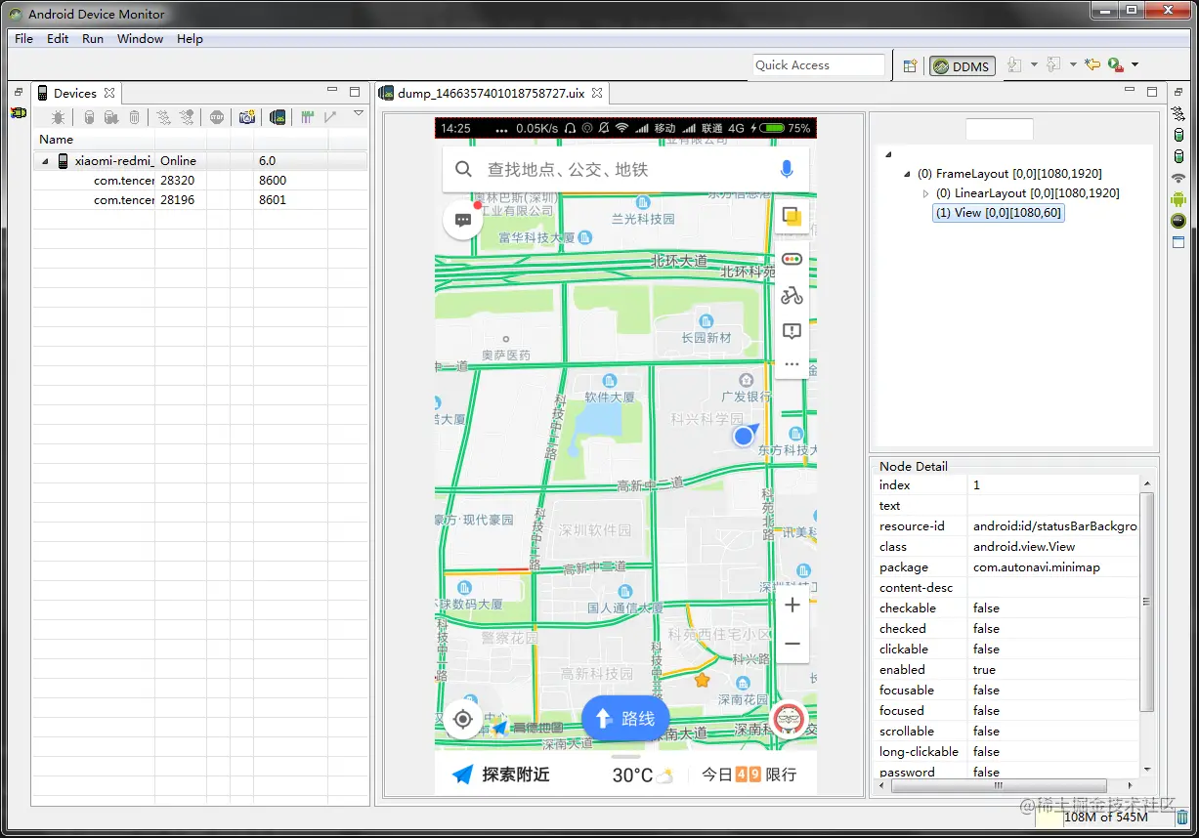Select the Wi-Fi icon in the right sidebar
Image resolution: width=1199 pixels, height=838 pixels.
1178,177
